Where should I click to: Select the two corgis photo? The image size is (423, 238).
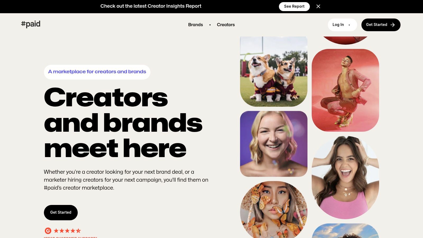(274, 71)
